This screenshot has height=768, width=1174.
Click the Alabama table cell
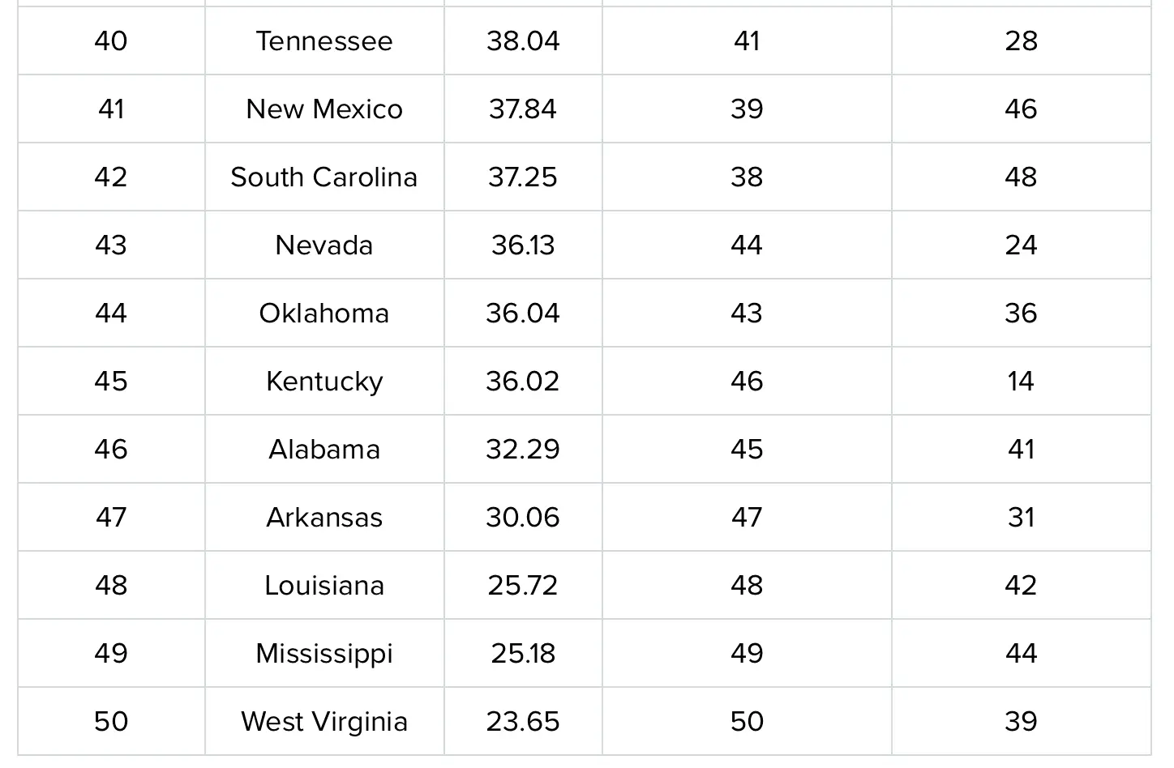324,450
